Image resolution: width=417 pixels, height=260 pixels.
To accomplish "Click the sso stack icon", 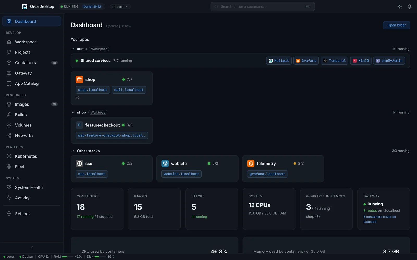I will click(x=79, y=164).
